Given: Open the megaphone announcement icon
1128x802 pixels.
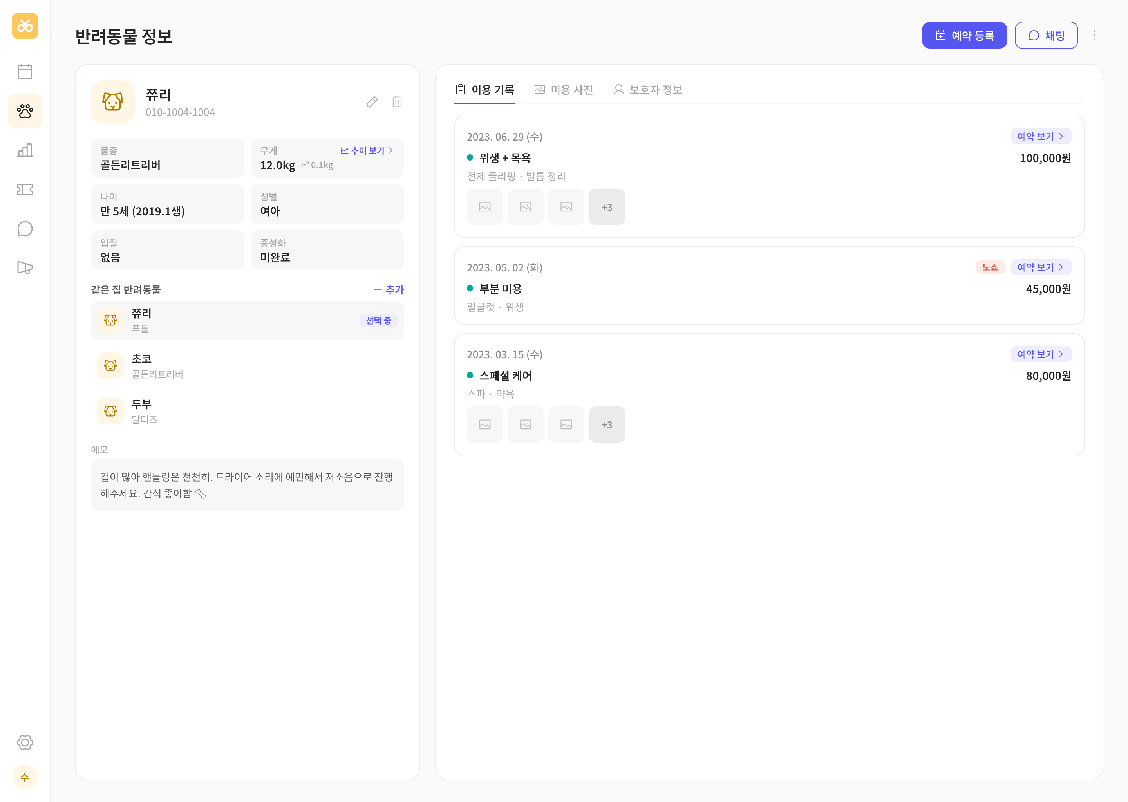Looking at the screenshot, I should 25,268.
